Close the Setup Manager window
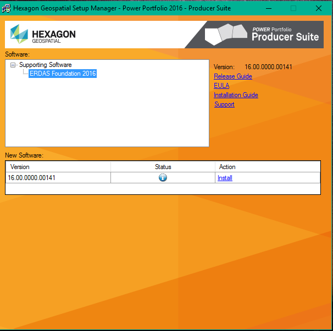The width and height of the screenshot is (333, 331). pyautogui.click(x=319, y=8)
